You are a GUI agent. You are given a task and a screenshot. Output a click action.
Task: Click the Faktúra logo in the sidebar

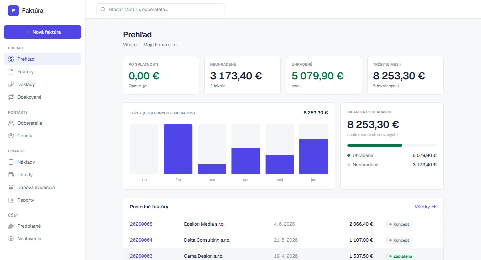(26, 11)
